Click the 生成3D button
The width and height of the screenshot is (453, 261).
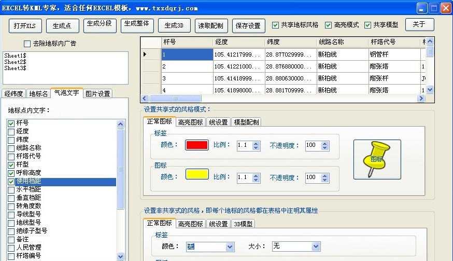click(174, 26)
